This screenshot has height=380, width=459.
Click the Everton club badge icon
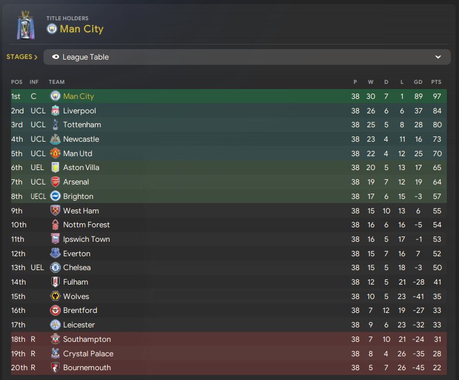(56, 253)
